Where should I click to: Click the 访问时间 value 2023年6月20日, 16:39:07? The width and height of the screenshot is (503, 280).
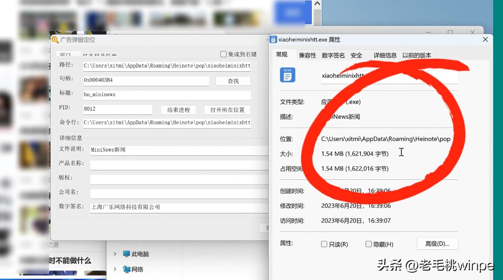click(356, 220)
